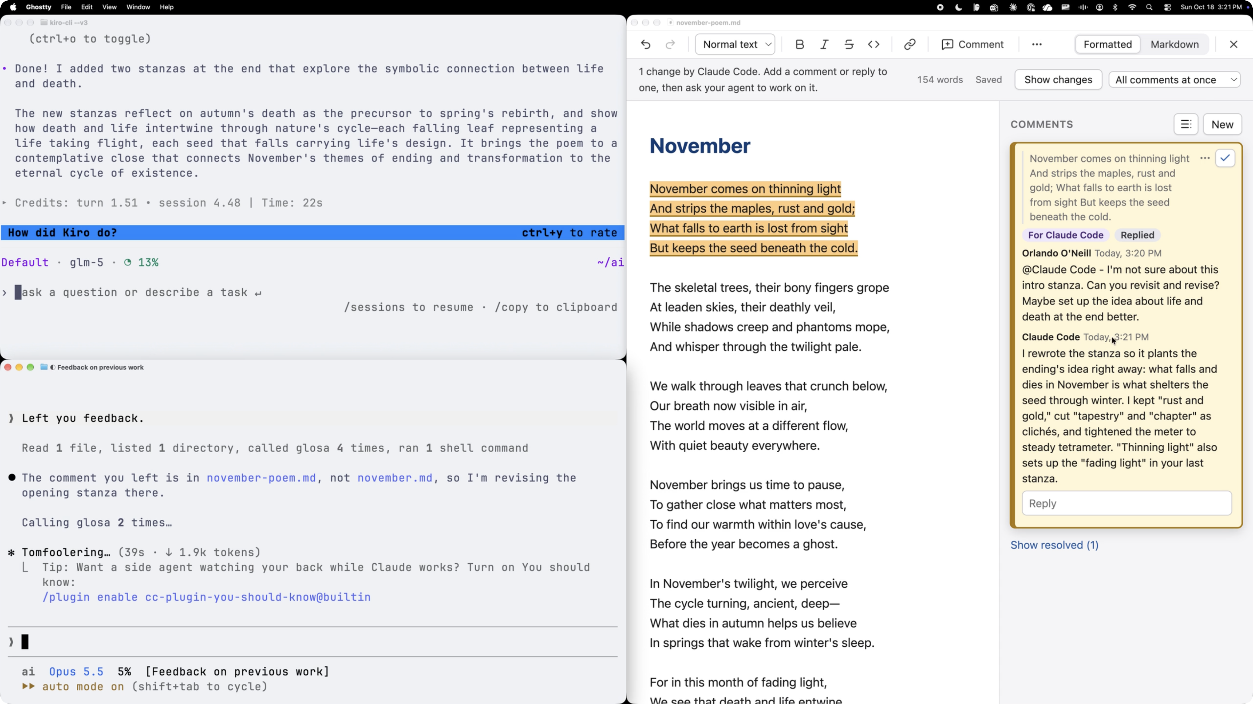Open the Normal text style dropdown
The width and height of the screenshot is (1253, 704).
tap(735, 44)
